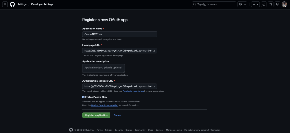Image resolution: width=290 pixels, height=133 pixels.
Task: Click the Register application button
Action: pyautogui.click(x=96, y=115)
